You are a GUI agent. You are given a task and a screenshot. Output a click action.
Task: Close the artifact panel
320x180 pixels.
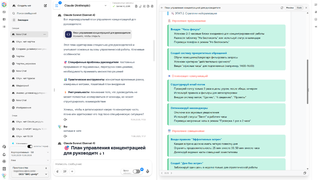pos(306,8)
